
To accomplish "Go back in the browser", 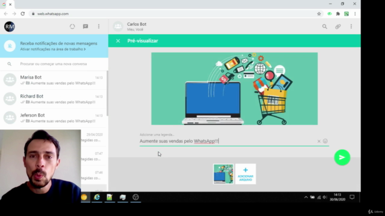I will point(5,14).
